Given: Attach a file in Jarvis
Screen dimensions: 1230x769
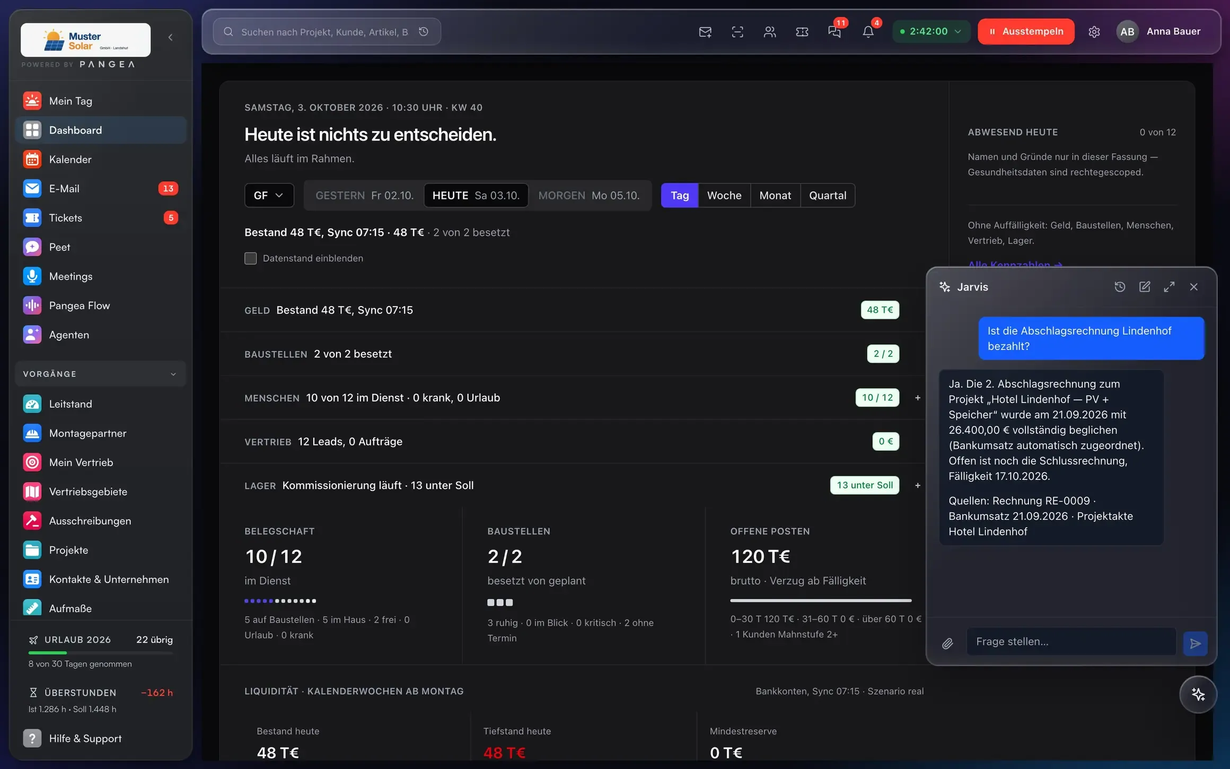Looking at the screenshot, I should pos(947,643).
